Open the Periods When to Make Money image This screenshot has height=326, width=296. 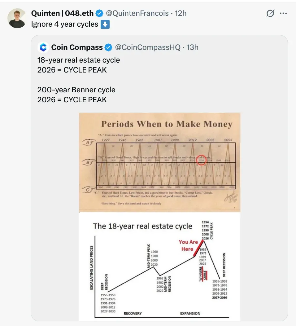(x=159, y=162)
